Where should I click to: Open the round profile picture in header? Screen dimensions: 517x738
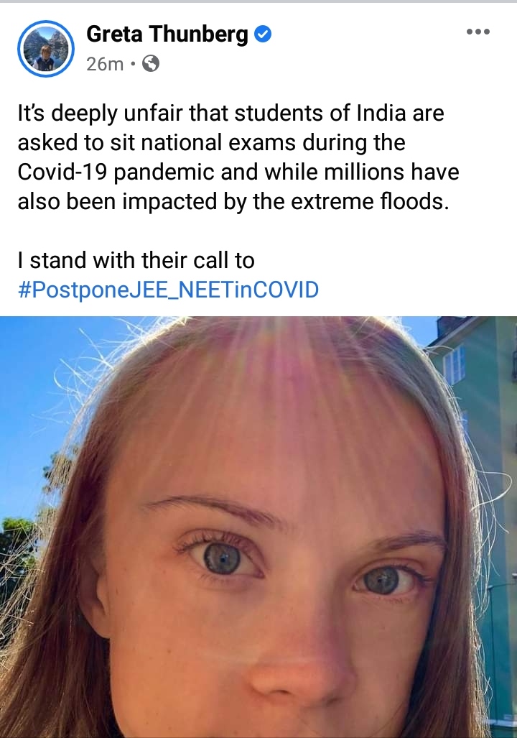[x=45, y=49]
